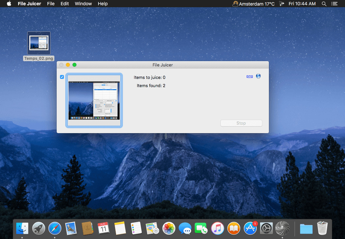This screenshot has width=345, height=239.
Task: Open System Preferences gear in Dock
Action: (266, 228)
